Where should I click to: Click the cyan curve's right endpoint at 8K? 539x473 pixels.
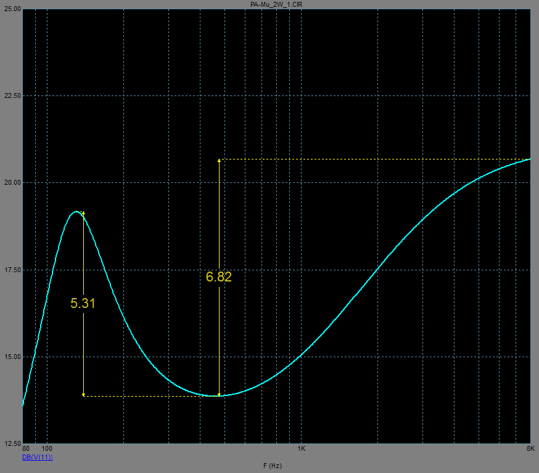point(530,160)
